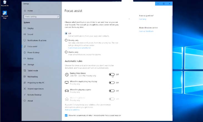The width and height of the screenshot is (203, 122).
Task: Select the Alarms only radio button
Action: tap(66, 52)
